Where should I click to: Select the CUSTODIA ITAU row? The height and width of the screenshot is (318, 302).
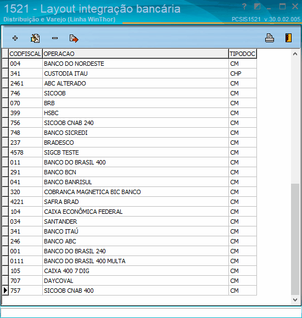pos(130,73)
